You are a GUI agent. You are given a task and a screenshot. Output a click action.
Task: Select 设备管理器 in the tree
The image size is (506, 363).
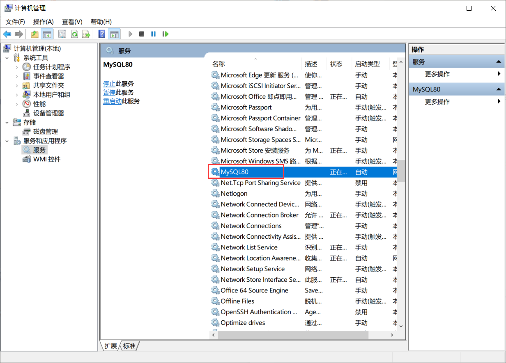[x=48, y=113]
